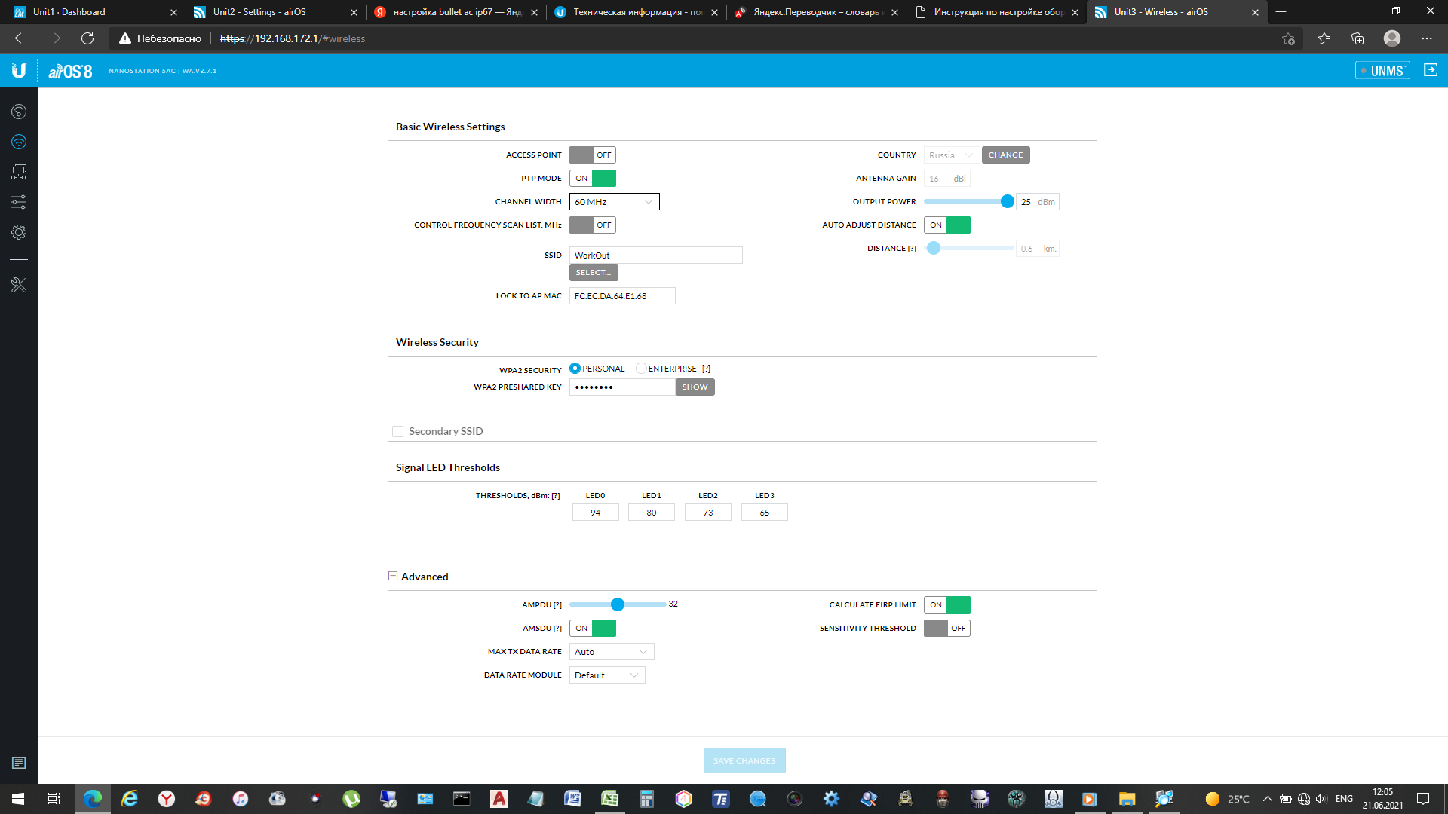Switch to Яндекс.Переводчик tab
1448x814 pixels.
click(815, 12)
